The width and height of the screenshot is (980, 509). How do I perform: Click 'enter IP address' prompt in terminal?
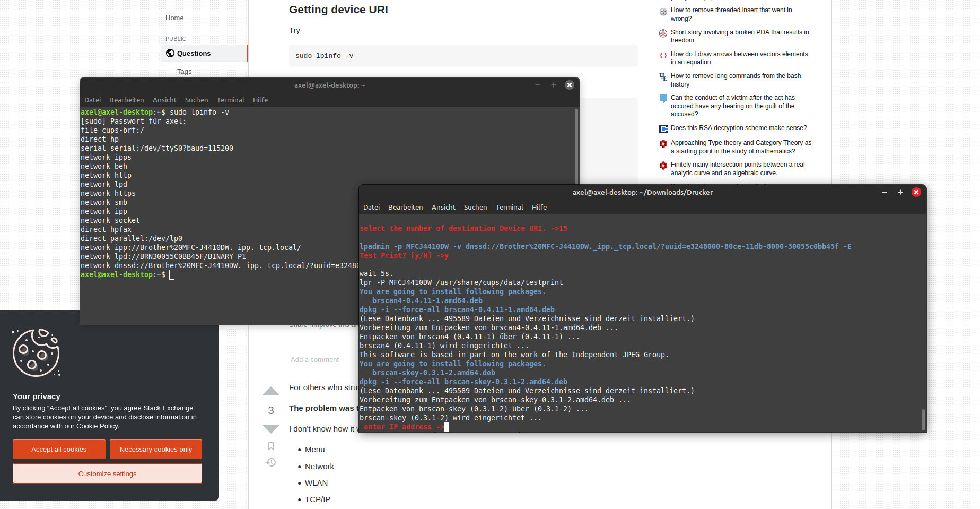pyautogui.click(x=404, y=427)
